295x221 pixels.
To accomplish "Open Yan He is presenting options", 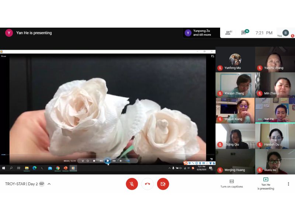I will [x=265, y=184].
